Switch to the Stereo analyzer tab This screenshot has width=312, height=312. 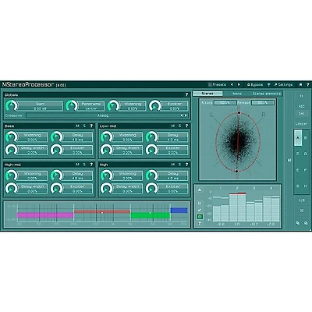point(207,94)
